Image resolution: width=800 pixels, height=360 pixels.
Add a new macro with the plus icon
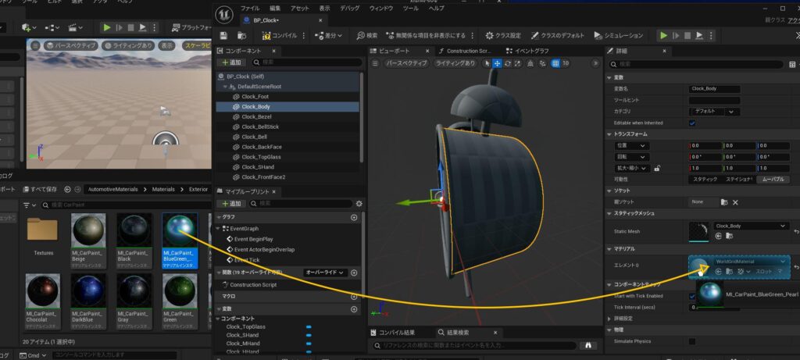[354, 297]
